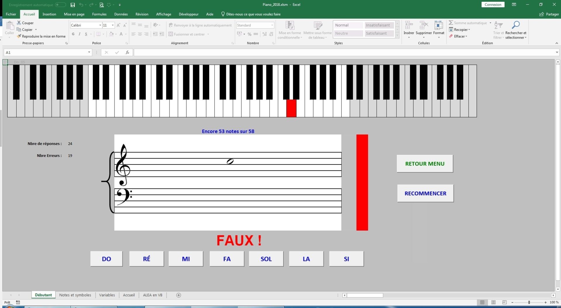Click Reproduire la mise en forme painter
The image size is (561, 308).
click(x=41, y=36)
